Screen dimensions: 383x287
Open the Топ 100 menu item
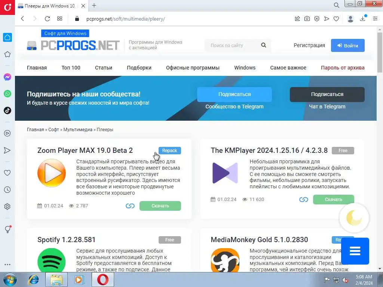[71, 68]
